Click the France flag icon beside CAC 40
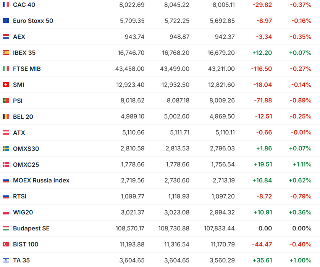This screenshot has height=267, width=320. (x=6, y=5)
